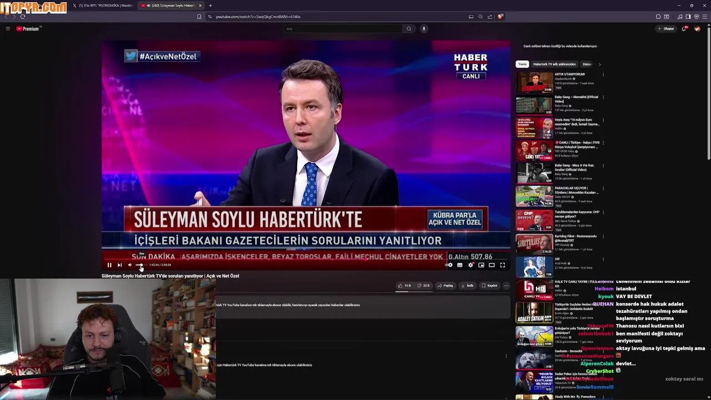Enable theater mode in player

click(x=492, y=265)
